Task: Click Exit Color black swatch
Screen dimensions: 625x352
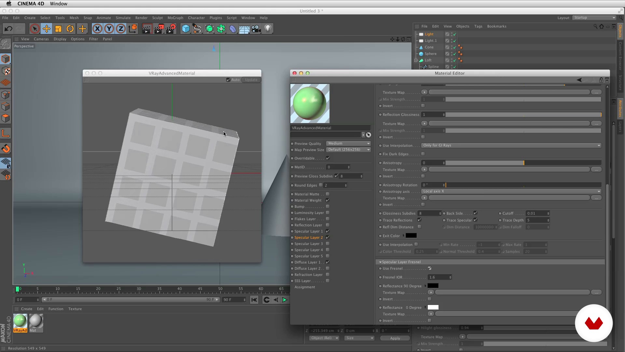Action: pos(411,236)
